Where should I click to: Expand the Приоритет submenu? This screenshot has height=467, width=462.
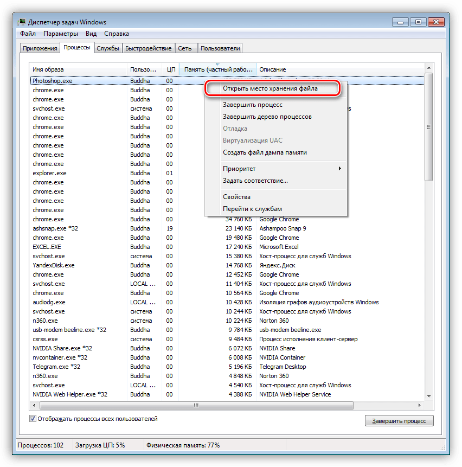coord(275,169)
